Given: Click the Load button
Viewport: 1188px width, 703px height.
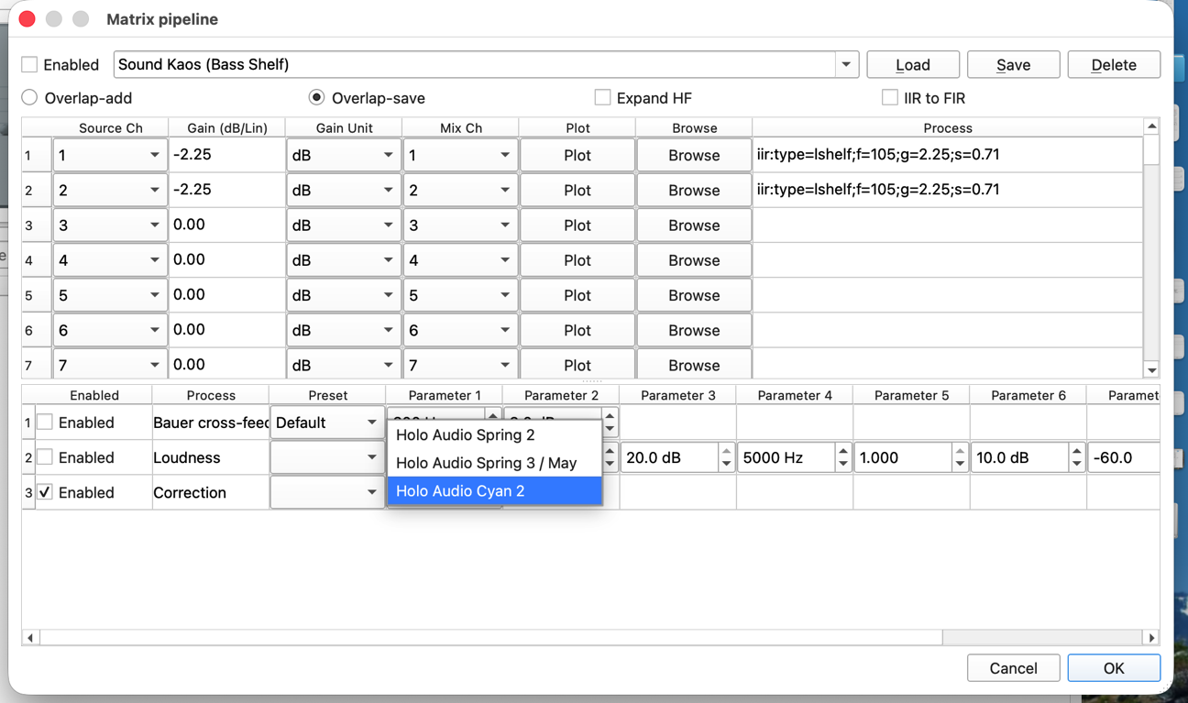Looking at the screenshot, I should coord(912,65).
